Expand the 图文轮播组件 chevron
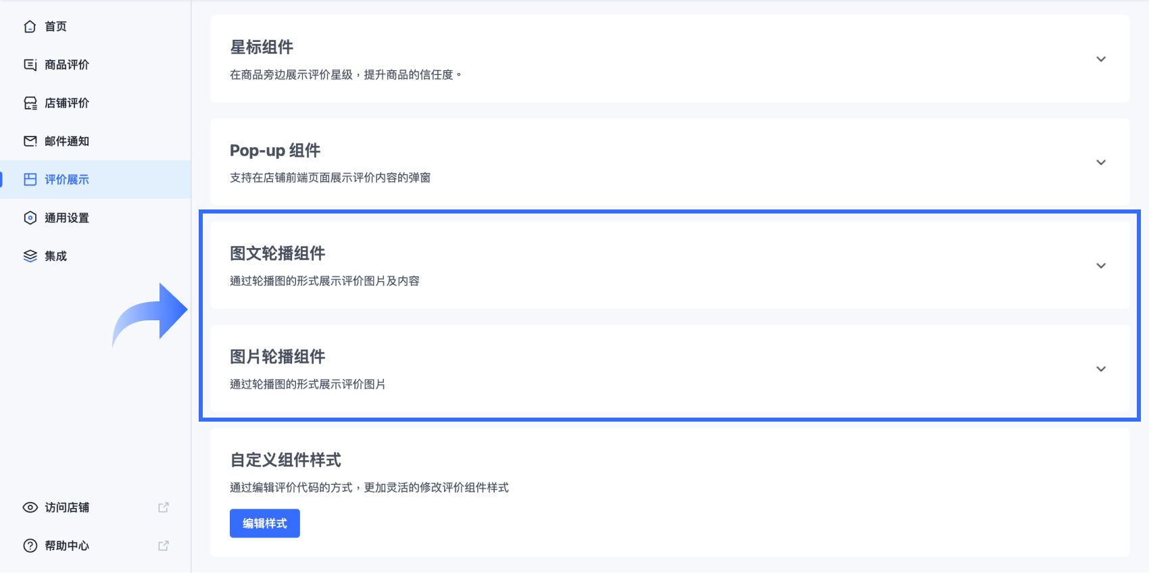1149x573 pixels. (x=1101, y=266)
